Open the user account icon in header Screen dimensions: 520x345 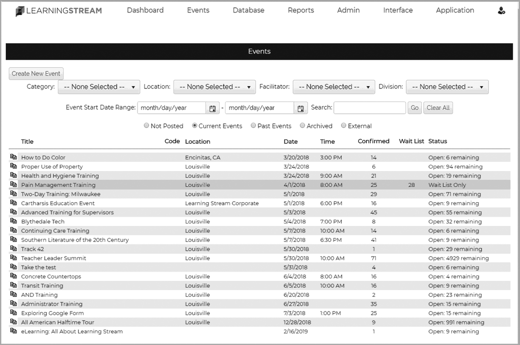[x=502, y=11]
